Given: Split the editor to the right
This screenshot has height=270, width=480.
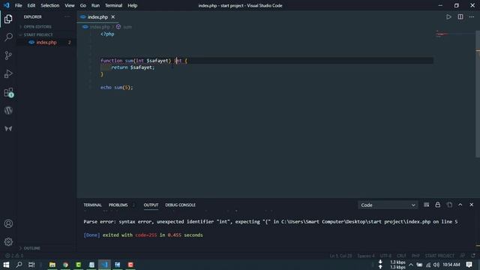Looking at the screenshot, I should tap(460, 16).
